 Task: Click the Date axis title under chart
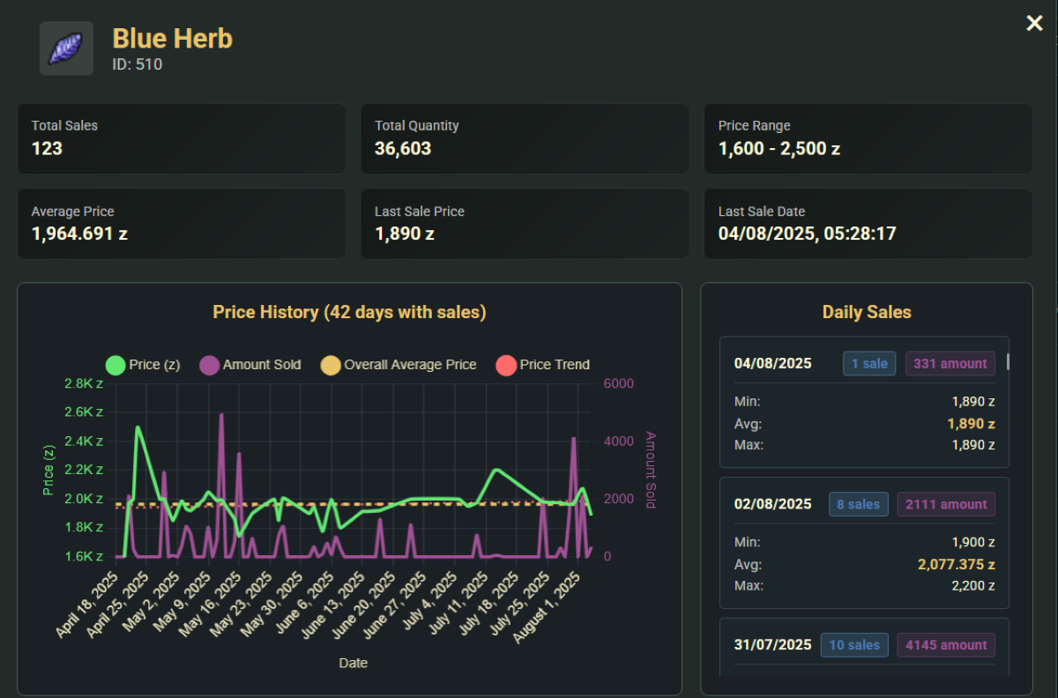353,663
